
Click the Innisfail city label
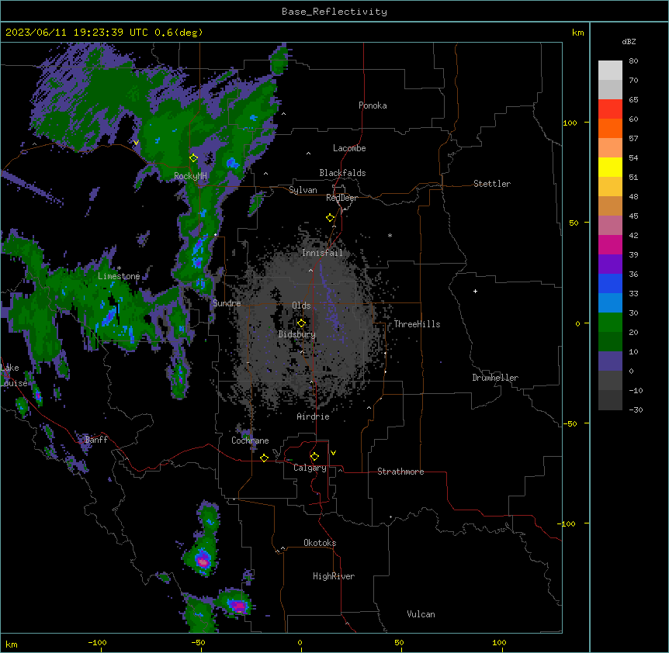click(322, 253)
